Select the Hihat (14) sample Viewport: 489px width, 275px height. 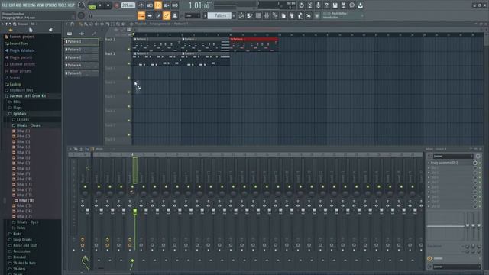(26, 200)
